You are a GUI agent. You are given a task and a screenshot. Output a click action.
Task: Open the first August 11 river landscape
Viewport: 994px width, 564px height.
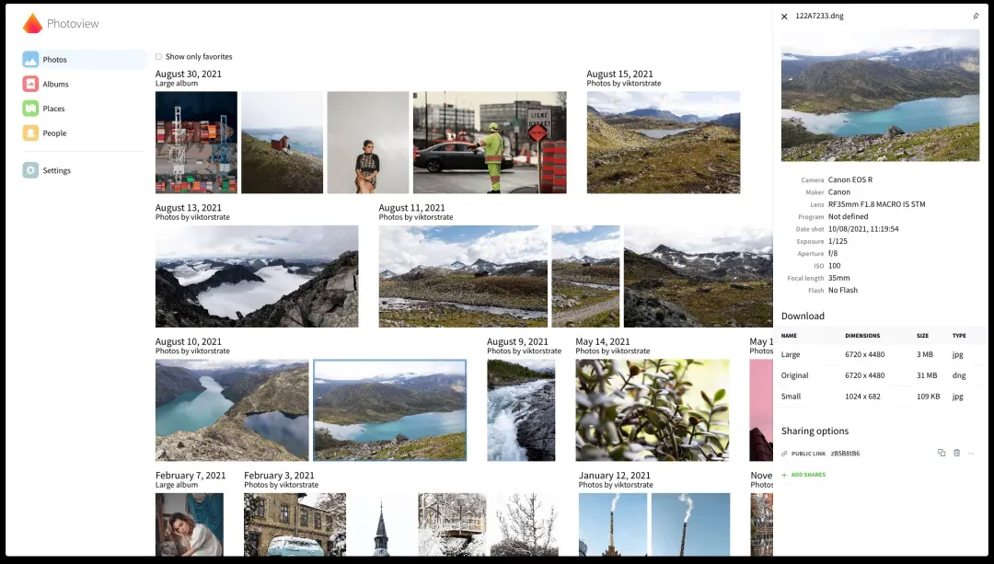(x=463, y=276)
